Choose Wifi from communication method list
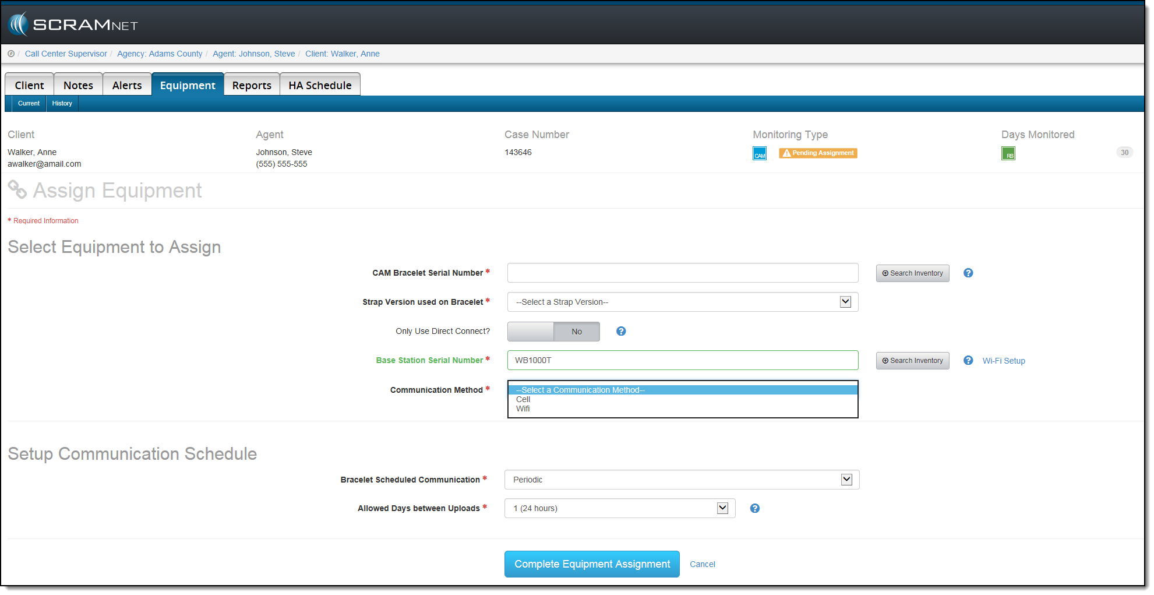 click(523, 409)
